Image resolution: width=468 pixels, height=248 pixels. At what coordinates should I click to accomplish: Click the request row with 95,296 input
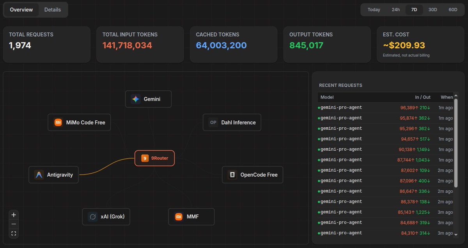pyautogui.click(x=386, y=128)
